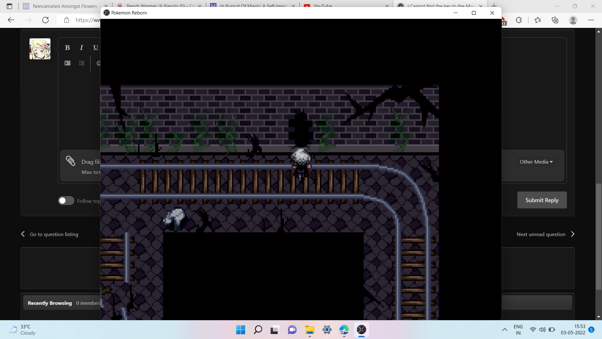Screen dimensions: 602x339
Task: Click browser back arrow
Action: pos(11,20)
